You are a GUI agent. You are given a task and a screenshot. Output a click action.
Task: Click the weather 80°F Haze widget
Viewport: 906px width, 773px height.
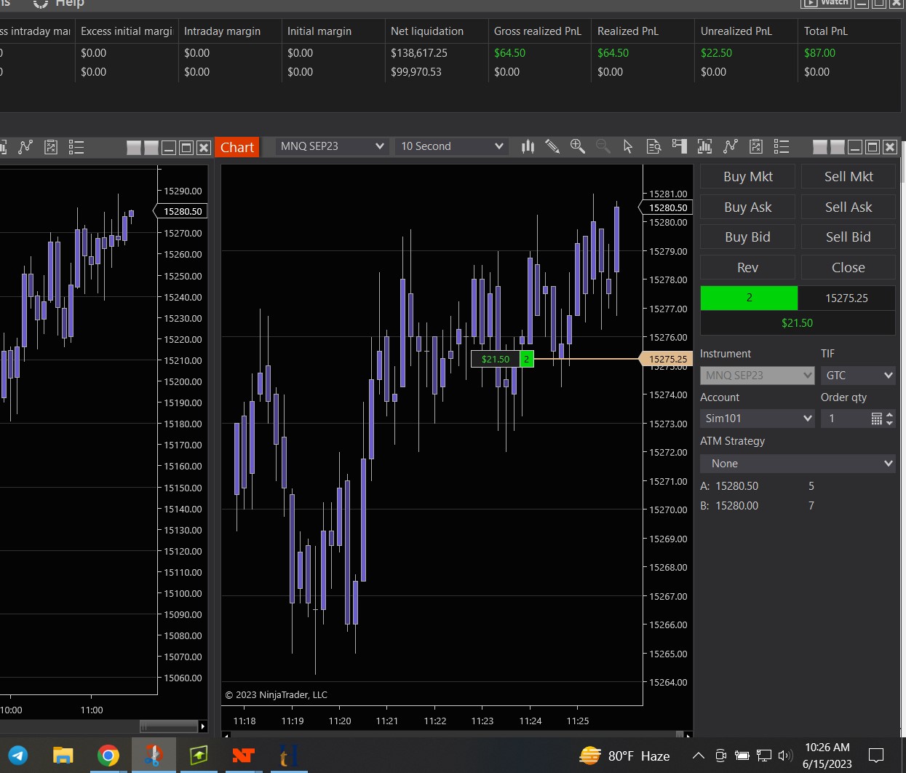click(624, 756)
